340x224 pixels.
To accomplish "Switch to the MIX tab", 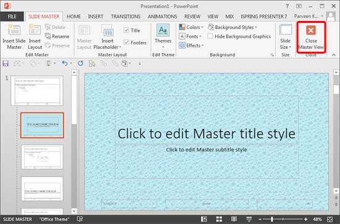I will (x=229, y=17).
